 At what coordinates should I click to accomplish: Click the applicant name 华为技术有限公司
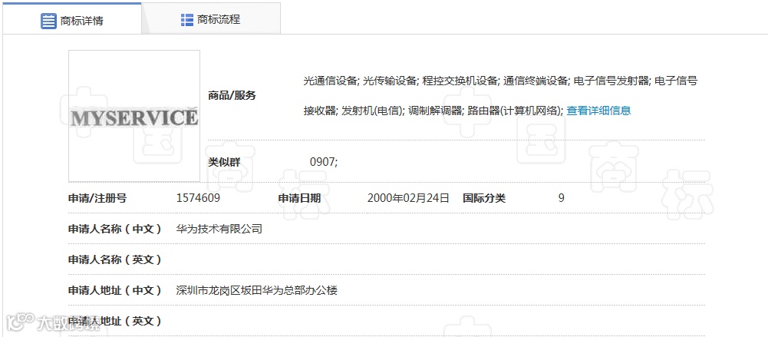point(219,229)
